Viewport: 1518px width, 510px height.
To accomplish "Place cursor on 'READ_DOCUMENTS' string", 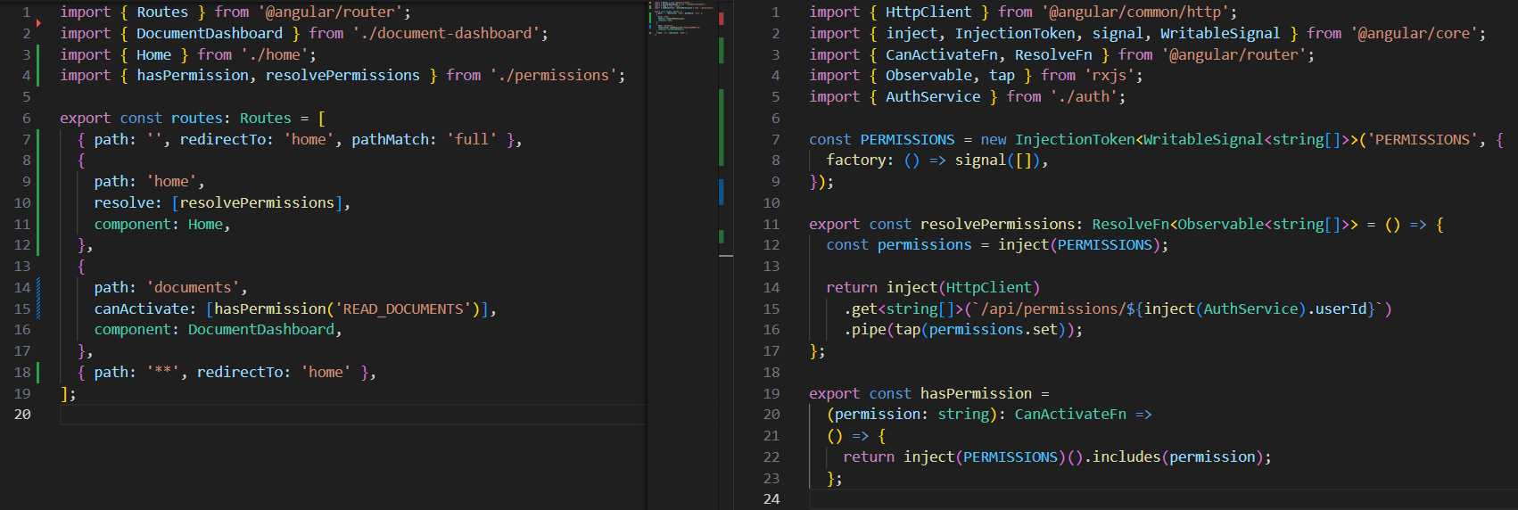I will point(403,309).
